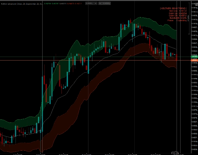Screen dimensions: 198x155
Task: Click the time label box on the time axis
Action: tap(174, 153)
